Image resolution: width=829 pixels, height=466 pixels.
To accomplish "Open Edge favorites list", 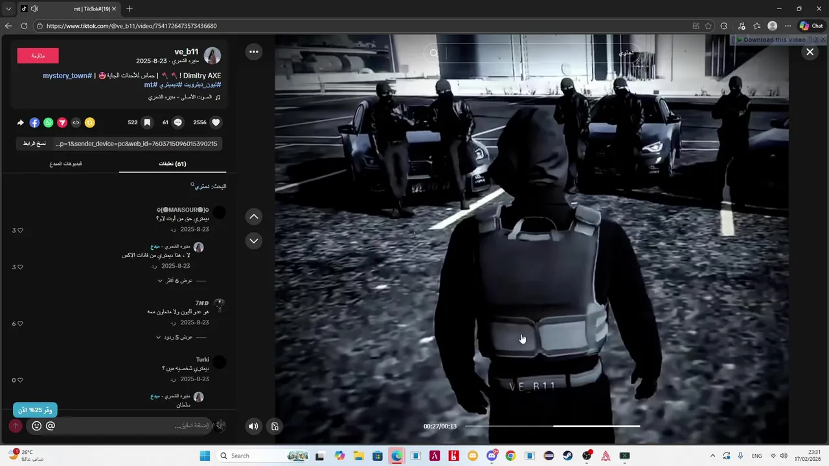I will coord(756,26).
